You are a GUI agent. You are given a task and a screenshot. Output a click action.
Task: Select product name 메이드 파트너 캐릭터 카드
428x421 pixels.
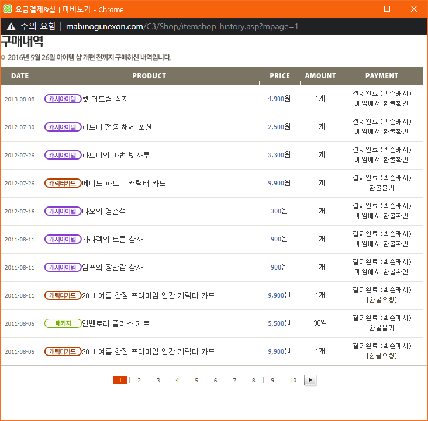click(x=124, y=183)
